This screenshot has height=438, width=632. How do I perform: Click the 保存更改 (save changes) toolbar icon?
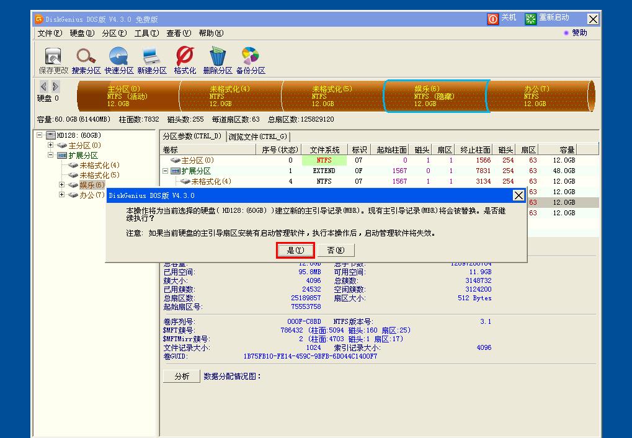tap(53, 61)
